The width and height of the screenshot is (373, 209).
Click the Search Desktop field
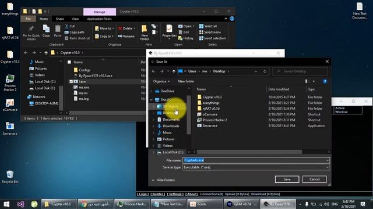[300, 71]
